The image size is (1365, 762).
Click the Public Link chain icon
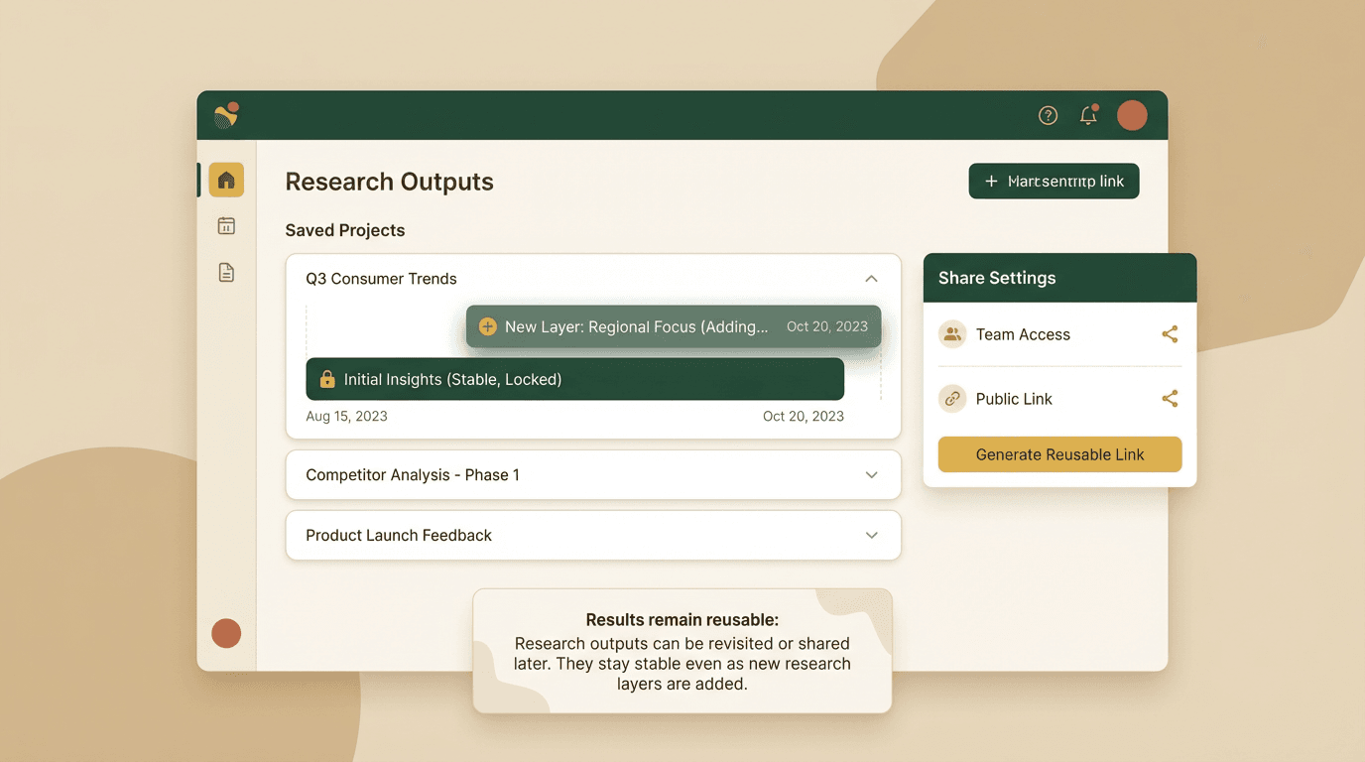pos(952,399)
